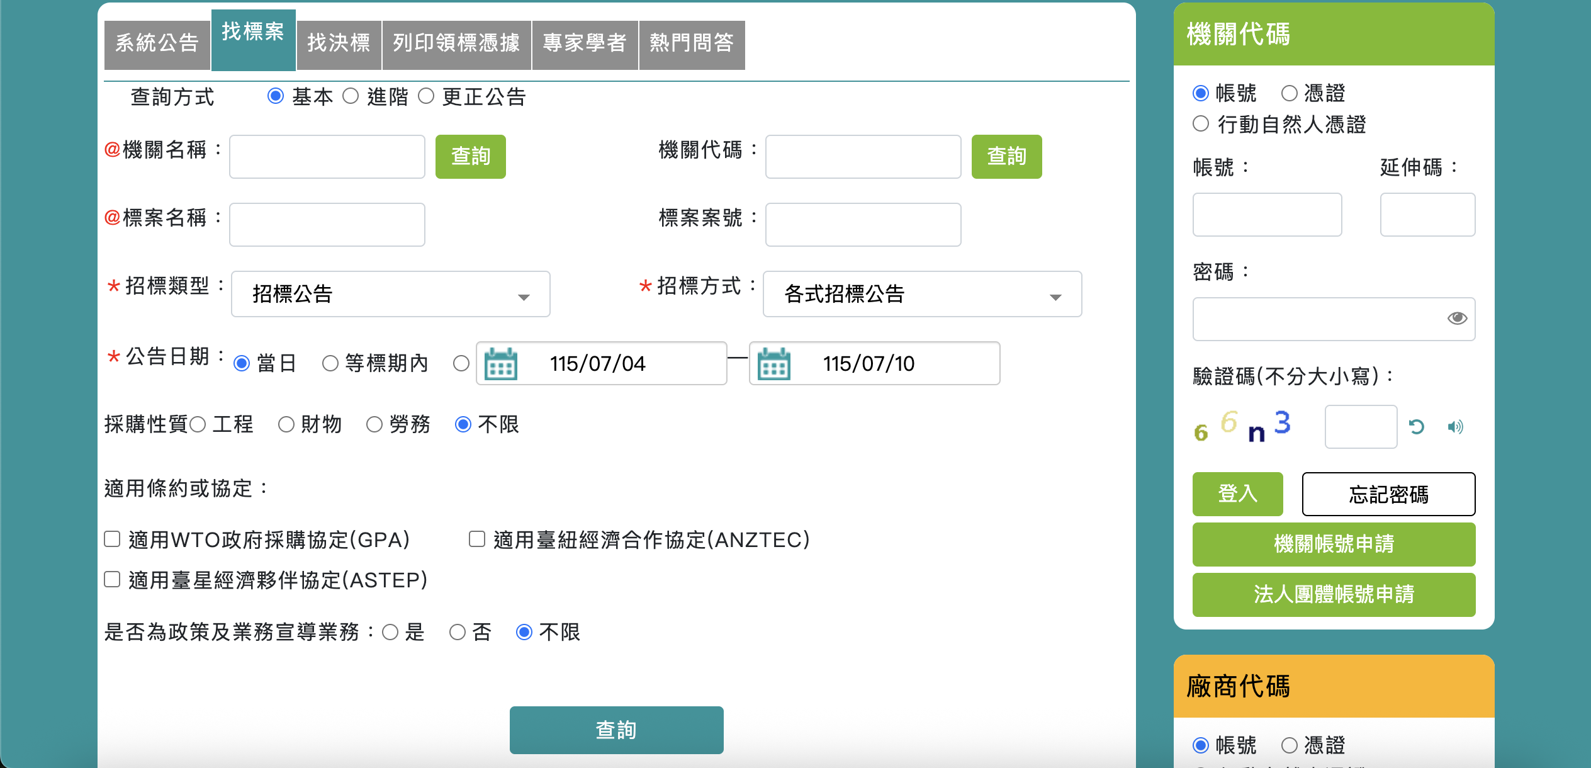This screenshot has height=768, width=1591.
Task: Select 帳號 radio in 機關代碼 panel
Action: pos(1201,93)
